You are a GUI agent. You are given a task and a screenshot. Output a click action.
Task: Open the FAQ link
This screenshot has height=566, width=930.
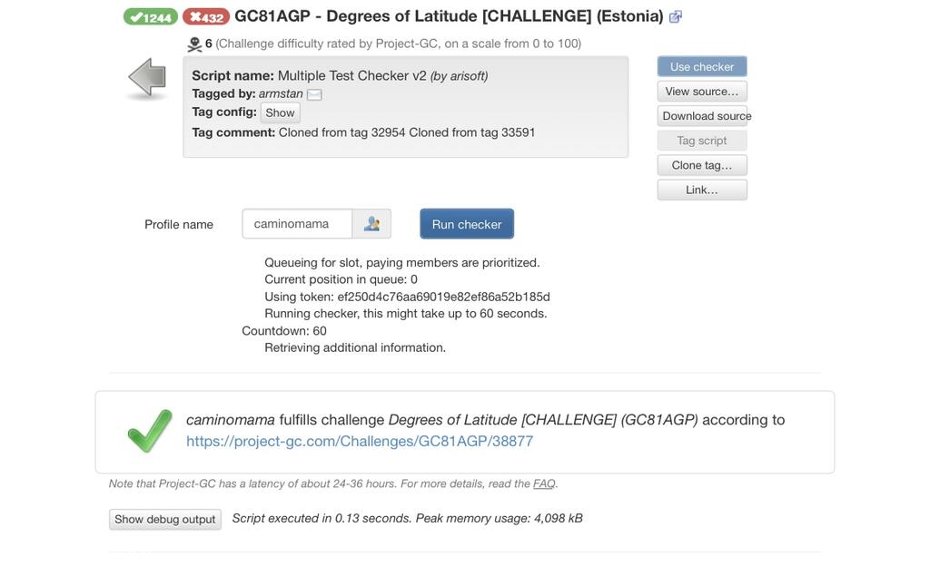click(544, 483)
